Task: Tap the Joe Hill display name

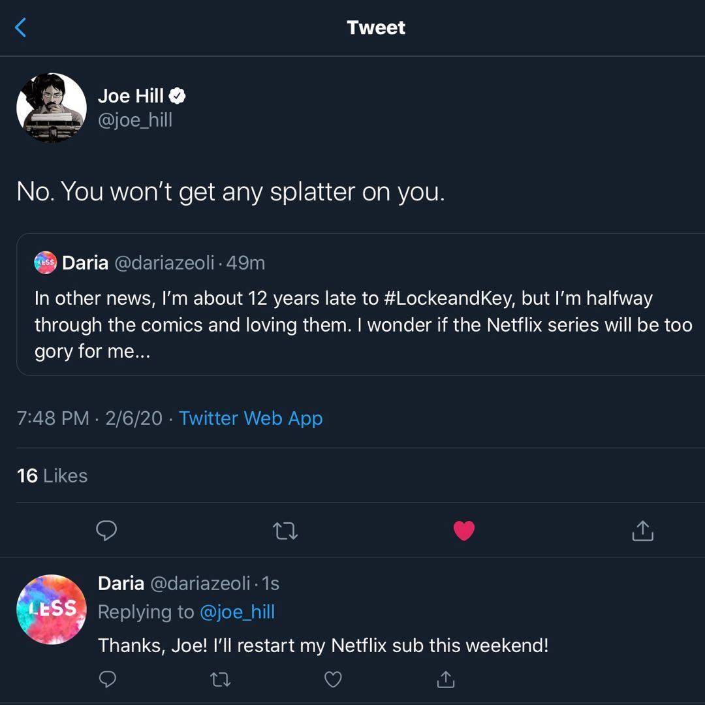Action: coord(131,96)
